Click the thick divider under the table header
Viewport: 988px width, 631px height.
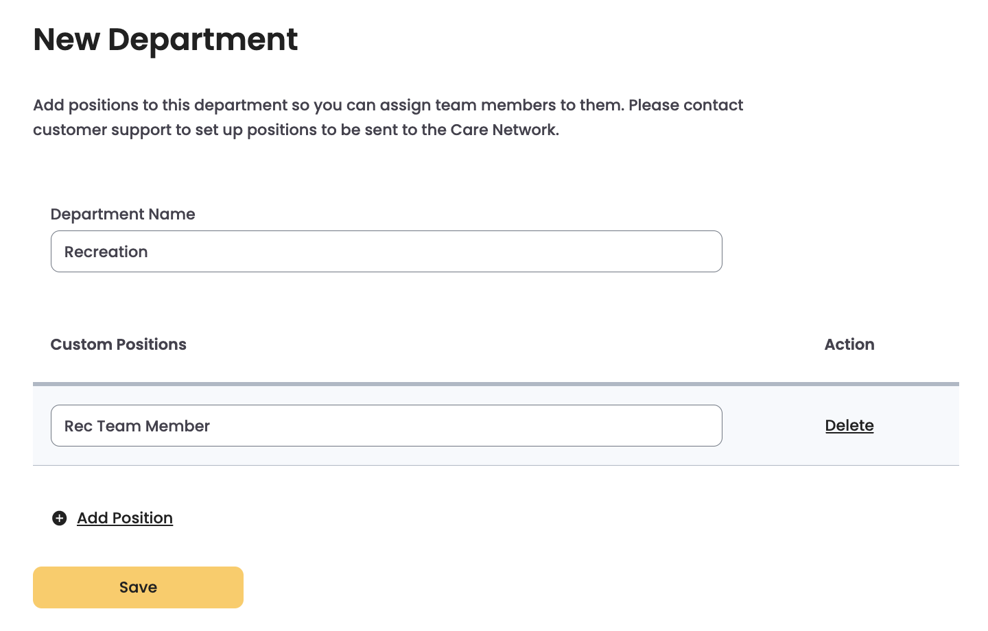pos(495,384)
